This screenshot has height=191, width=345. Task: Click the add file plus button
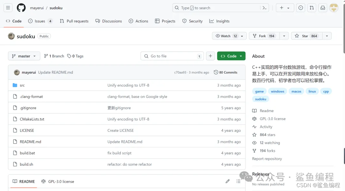(210, 56)
